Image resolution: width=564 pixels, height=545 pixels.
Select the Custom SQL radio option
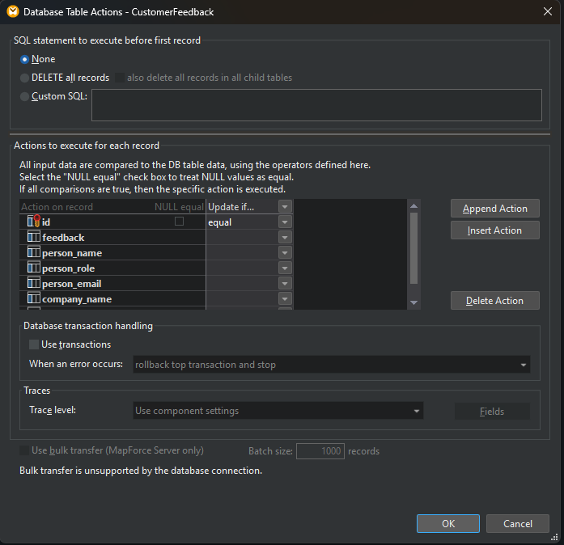coord(25,96)
